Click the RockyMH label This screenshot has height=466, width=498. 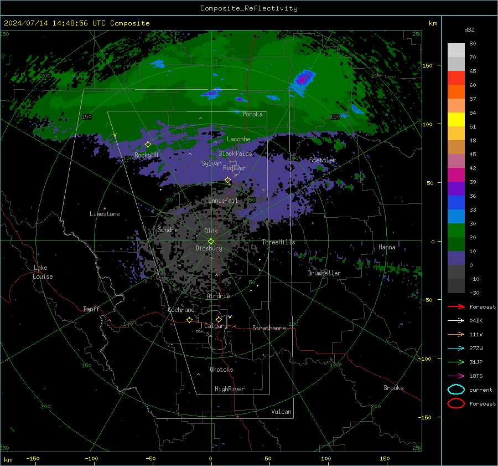coord(146,155)
